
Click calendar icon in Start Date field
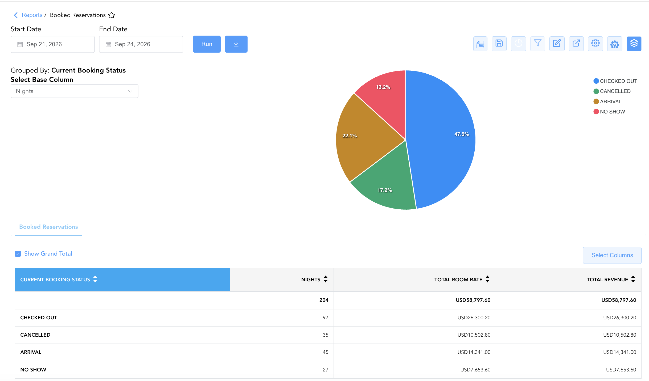[x=20, y=44]
